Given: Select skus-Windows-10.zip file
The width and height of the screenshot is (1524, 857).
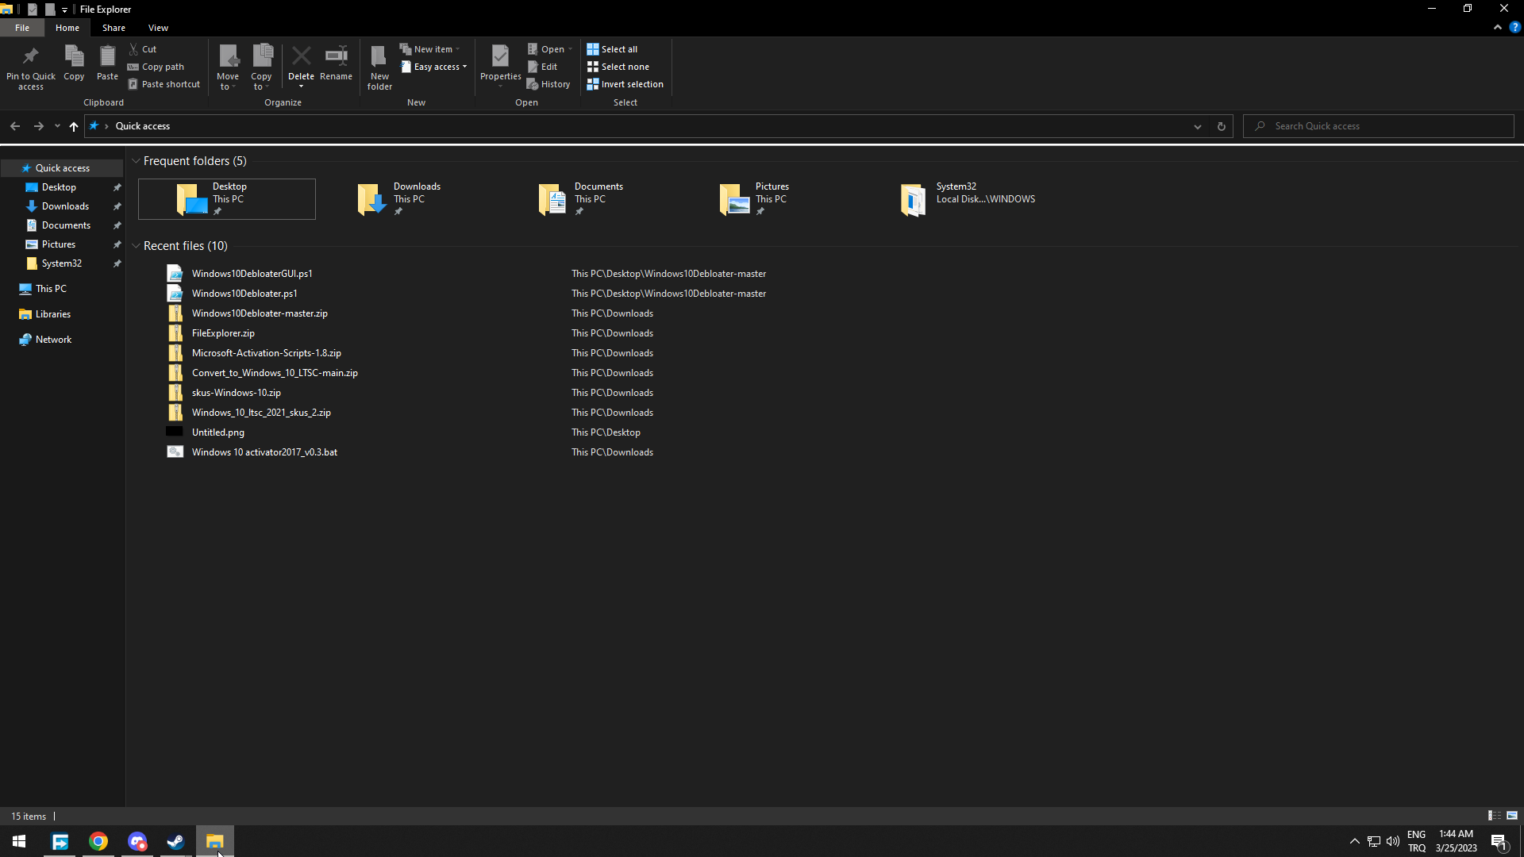Looking at the screenshot, I should (236, 393).
